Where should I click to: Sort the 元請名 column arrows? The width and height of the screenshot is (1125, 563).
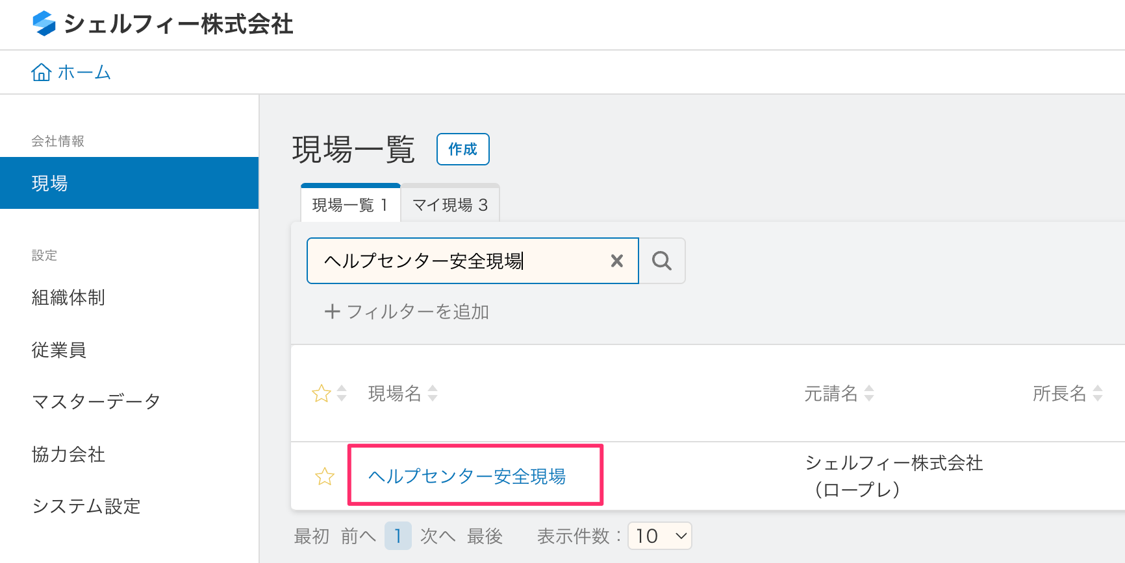(869, 393)
